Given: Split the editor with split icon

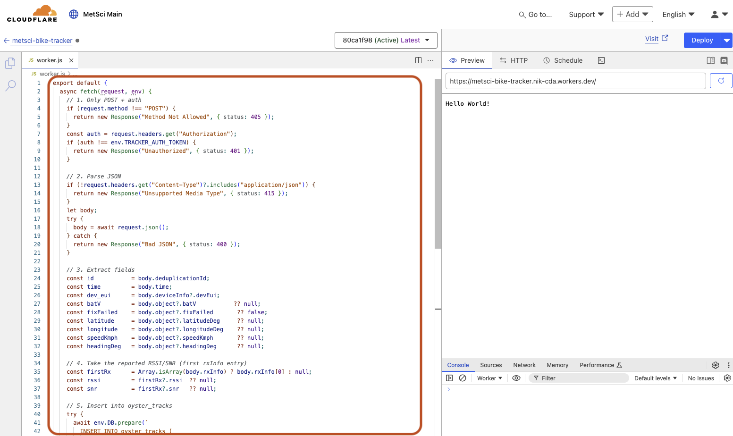Looking at the screenshot, I should 418,60.
